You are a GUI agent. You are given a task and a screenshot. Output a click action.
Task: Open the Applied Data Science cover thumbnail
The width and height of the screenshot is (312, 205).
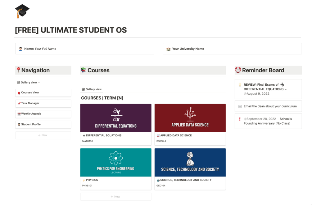tap(190, 118)
